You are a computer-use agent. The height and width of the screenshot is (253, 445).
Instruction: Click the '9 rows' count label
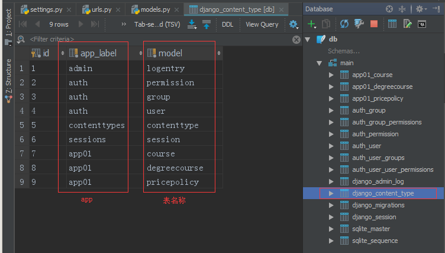[59, 24]
